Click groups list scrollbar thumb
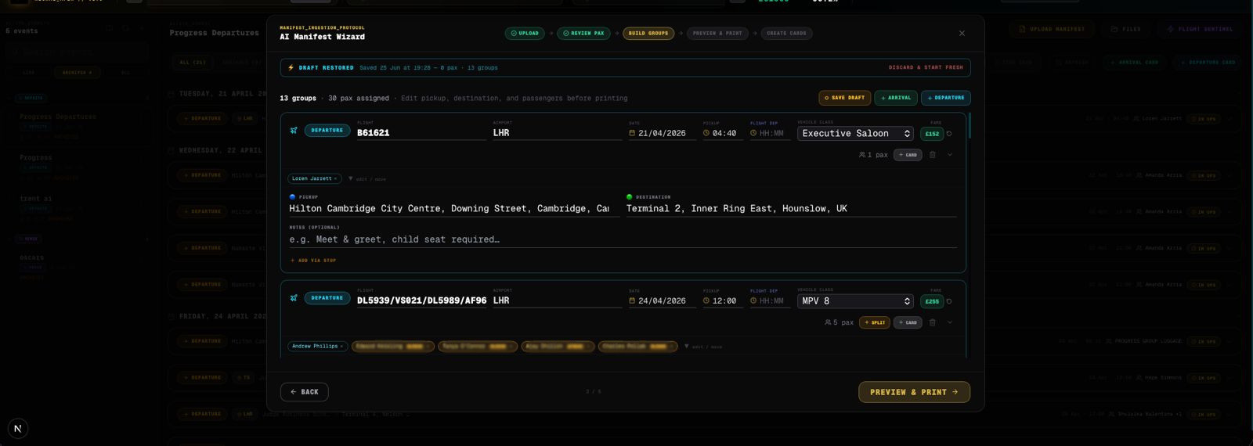This screenshot has width=1253, height=446. point(970,125)
